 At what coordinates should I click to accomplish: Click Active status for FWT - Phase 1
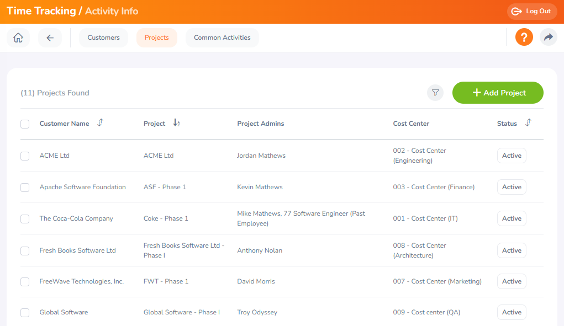click(x=512, y=281)
